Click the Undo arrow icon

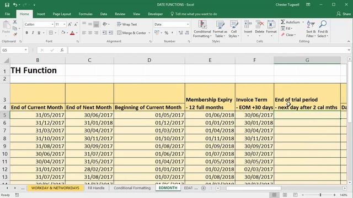coord(15,5)
